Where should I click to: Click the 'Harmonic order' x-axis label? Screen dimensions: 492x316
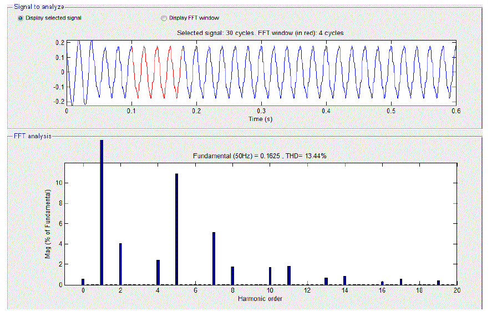[x=260, y=299]
